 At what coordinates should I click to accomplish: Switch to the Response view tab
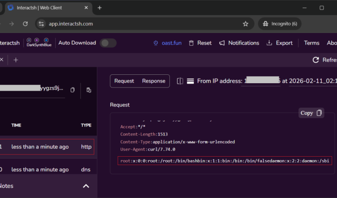click(x=154, y=81)
